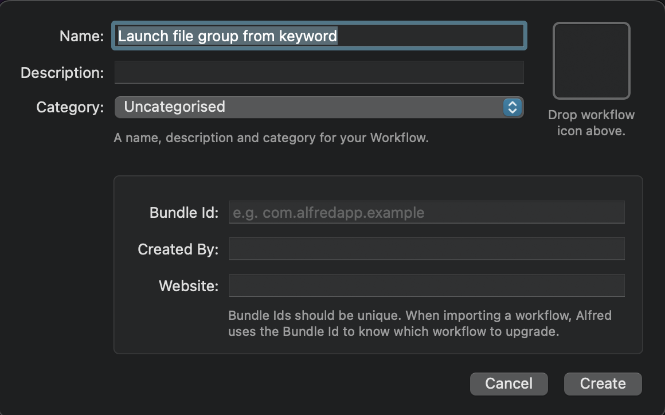
Task: Click the Category dropdown stepper arrows
Action: [x=513, y=107]
